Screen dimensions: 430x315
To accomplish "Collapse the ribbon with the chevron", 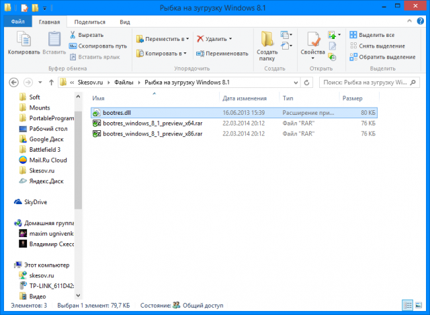I will pyautogui.click(x=409, y=21).
